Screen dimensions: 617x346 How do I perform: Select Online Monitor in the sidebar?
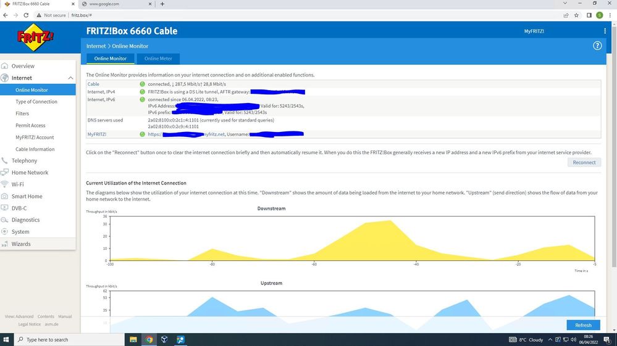pyautogui.click(x=38, y=90)
